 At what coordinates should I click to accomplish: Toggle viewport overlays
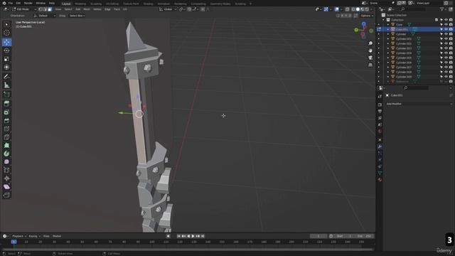pos(336,9)
